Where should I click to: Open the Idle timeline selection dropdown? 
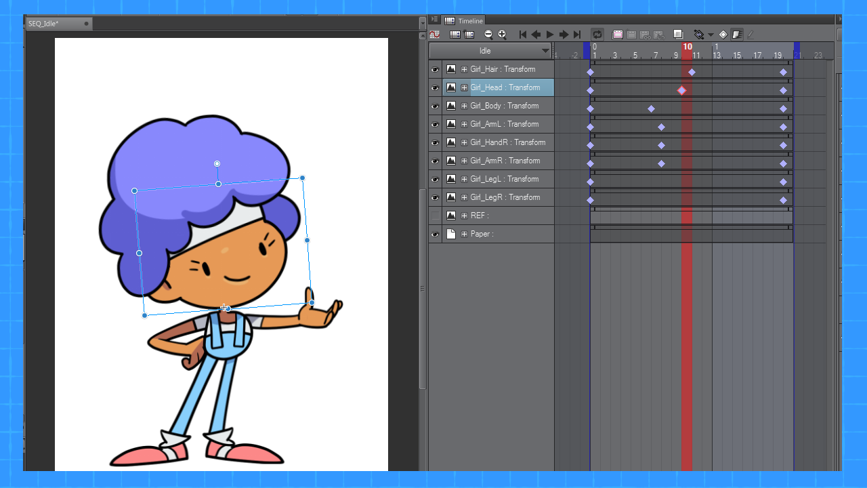tap(545, 51)
